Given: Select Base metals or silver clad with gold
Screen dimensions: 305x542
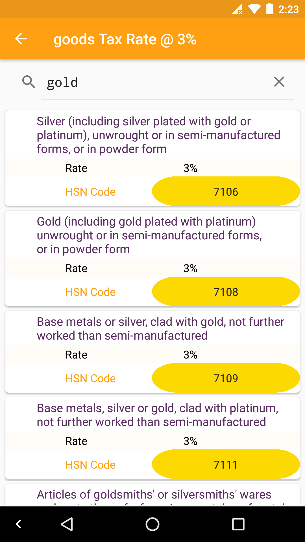Looking at the screenshot, I should click(x=160, y=329).
